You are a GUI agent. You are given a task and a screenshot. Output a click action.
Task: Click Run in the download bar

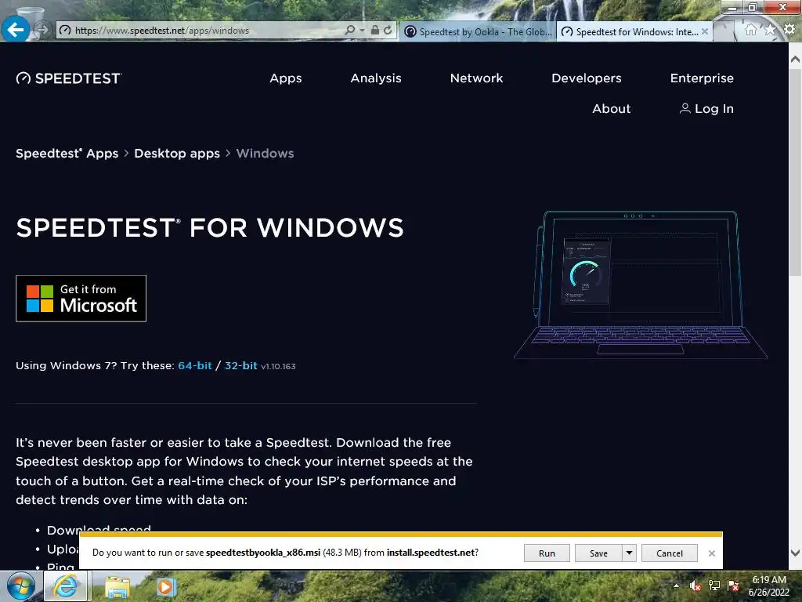547,553
